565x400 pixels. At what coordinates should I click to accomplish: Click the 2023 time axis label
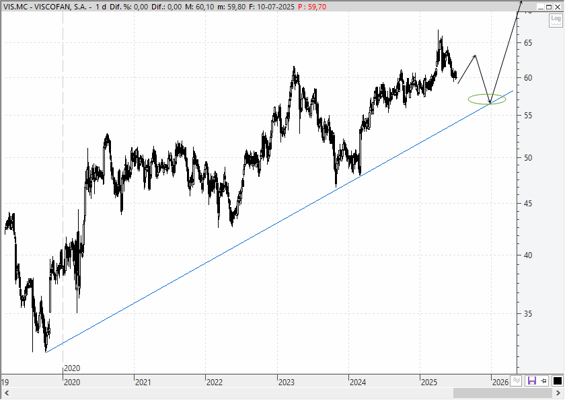click(286, 382)
